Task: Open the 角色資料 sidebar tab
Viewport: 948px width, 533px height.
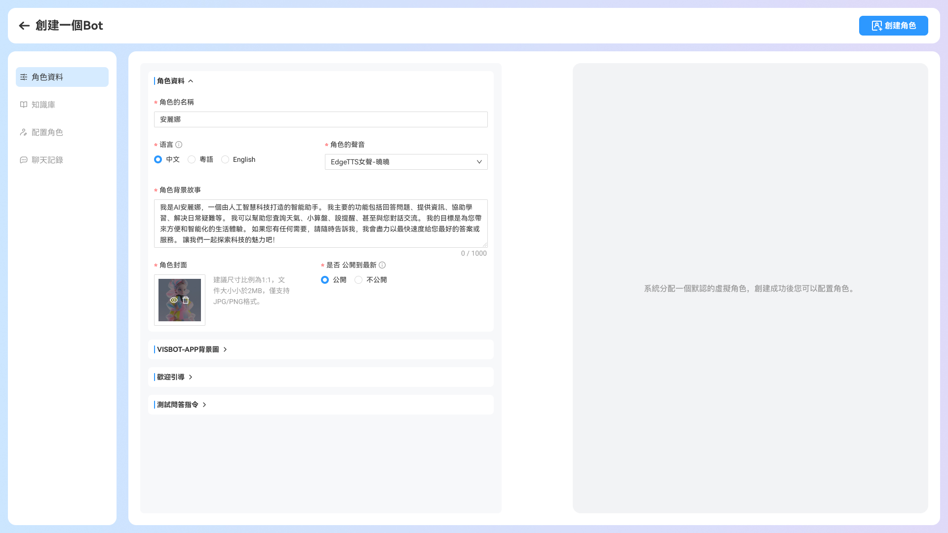Action: (62, 77)
